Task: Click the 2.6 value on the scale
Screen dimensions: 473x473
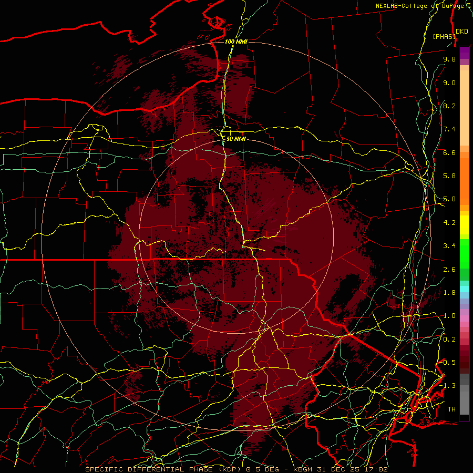Action: point(449,269)
